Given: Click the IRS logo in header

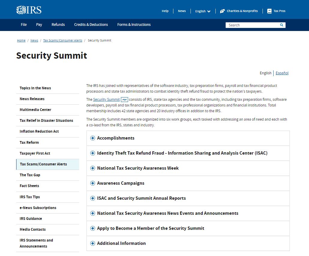Looking at the screenshot, I should [29, 10].
